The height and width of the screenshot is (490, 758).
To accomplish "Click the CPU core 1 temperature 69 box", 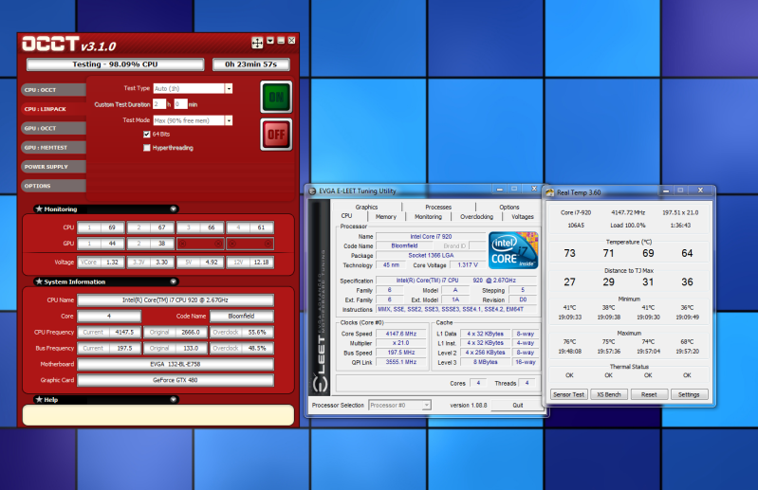I will tap(101, 227).
